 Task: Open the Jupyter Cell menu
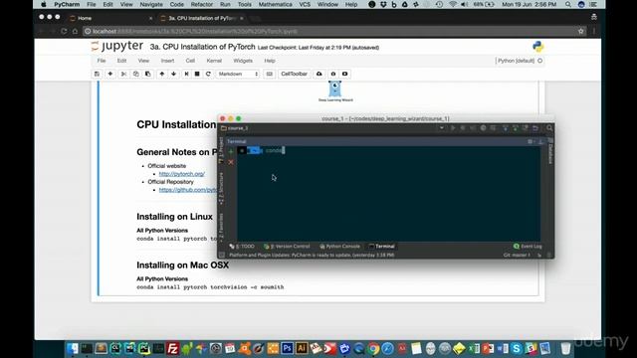(x=190, y=61)
